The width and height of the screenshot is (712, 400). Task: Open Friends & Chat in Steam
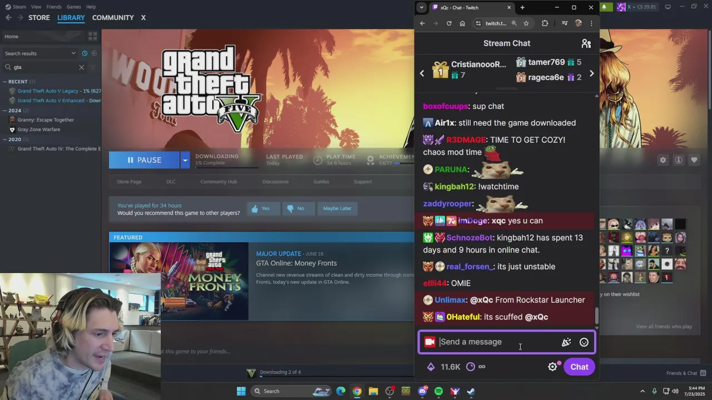(x=686, y=373)
